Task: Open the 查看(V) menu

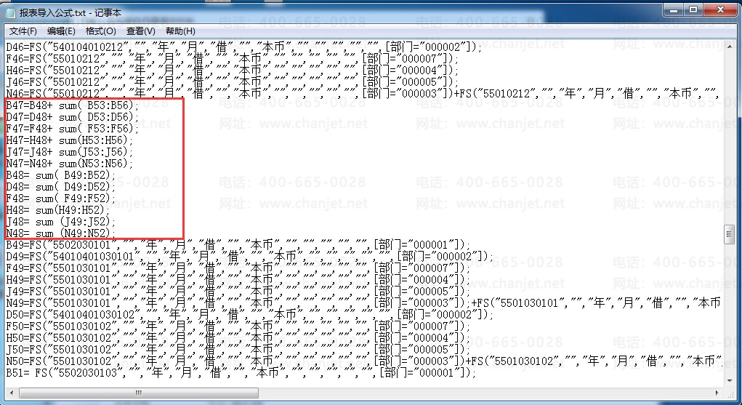Action: tap(140, 31)
